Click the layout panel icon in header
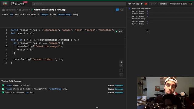Image resolution: width=194 pixels, height=109 pixels. tap(138, 4)
